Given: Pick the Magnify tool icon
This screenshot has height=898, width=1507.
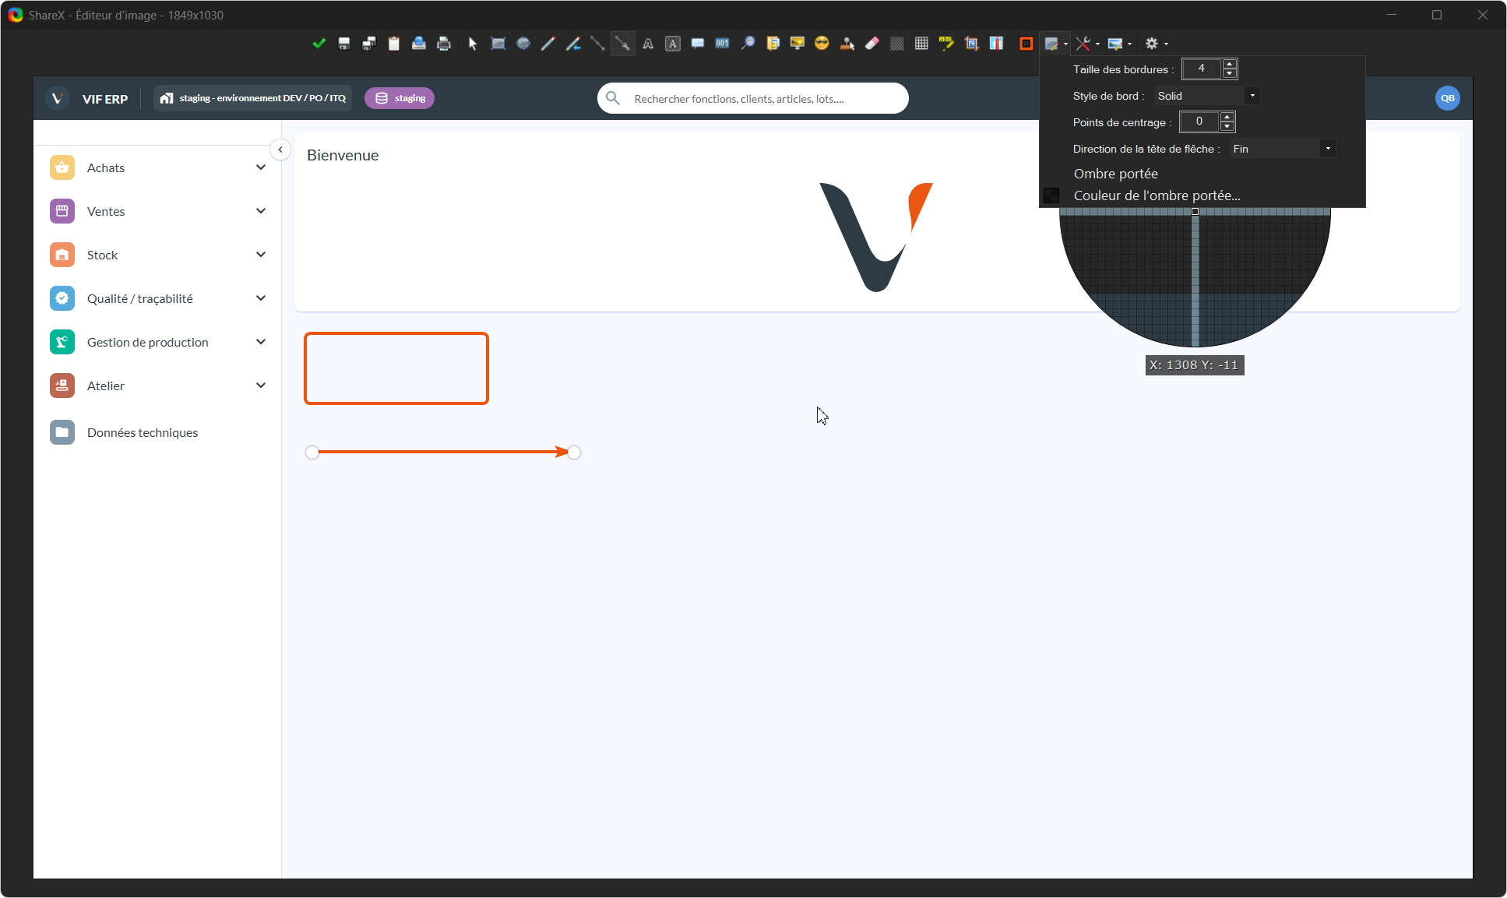Looking at the screenshot, I should (x=748, y=44).
